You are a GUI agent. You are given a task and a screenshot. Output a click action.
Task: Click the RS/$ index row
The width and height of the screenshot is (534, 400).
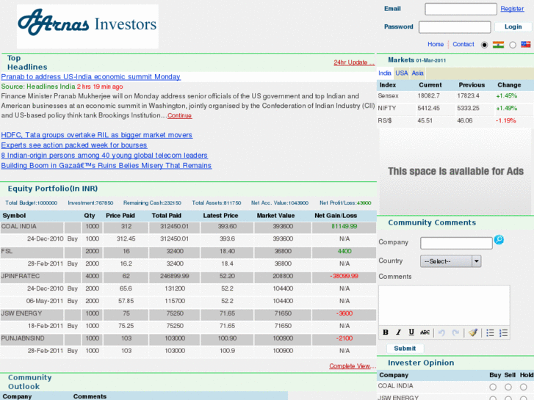pyautogui.click(x=455, y=120)
